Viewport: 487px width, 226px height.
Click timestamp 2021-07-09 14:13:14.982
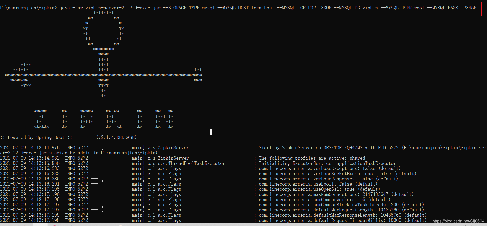[x=30, y=158]
